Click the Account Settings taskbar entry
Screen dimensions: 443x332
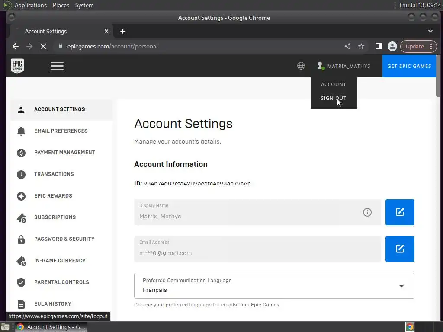click(x=51, y=327)
